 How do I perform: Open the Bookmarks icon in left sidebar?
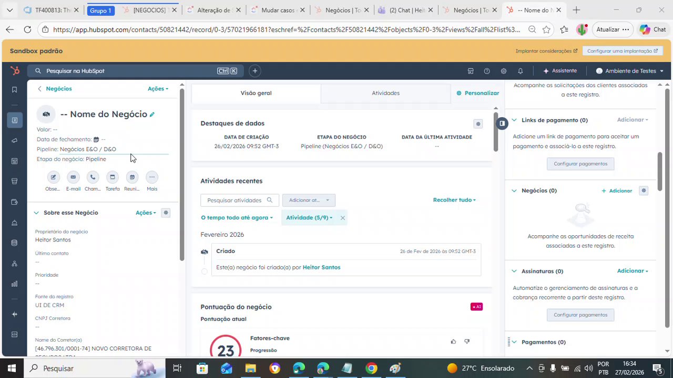[x=15, y=90]
